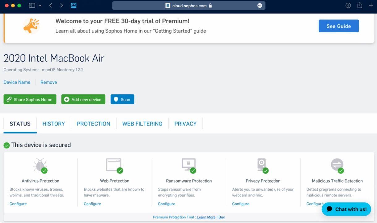This screenshot has height=223, width=377.
Task: Switch to the HISTORY tab
Action: (54, 124)
